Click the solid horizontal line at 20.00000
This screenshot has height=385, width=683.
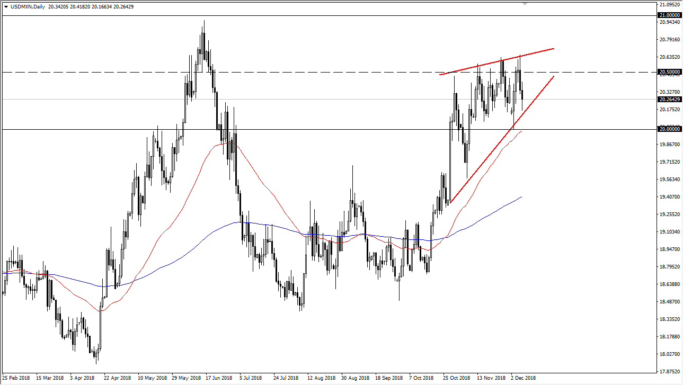coord(318,129)
